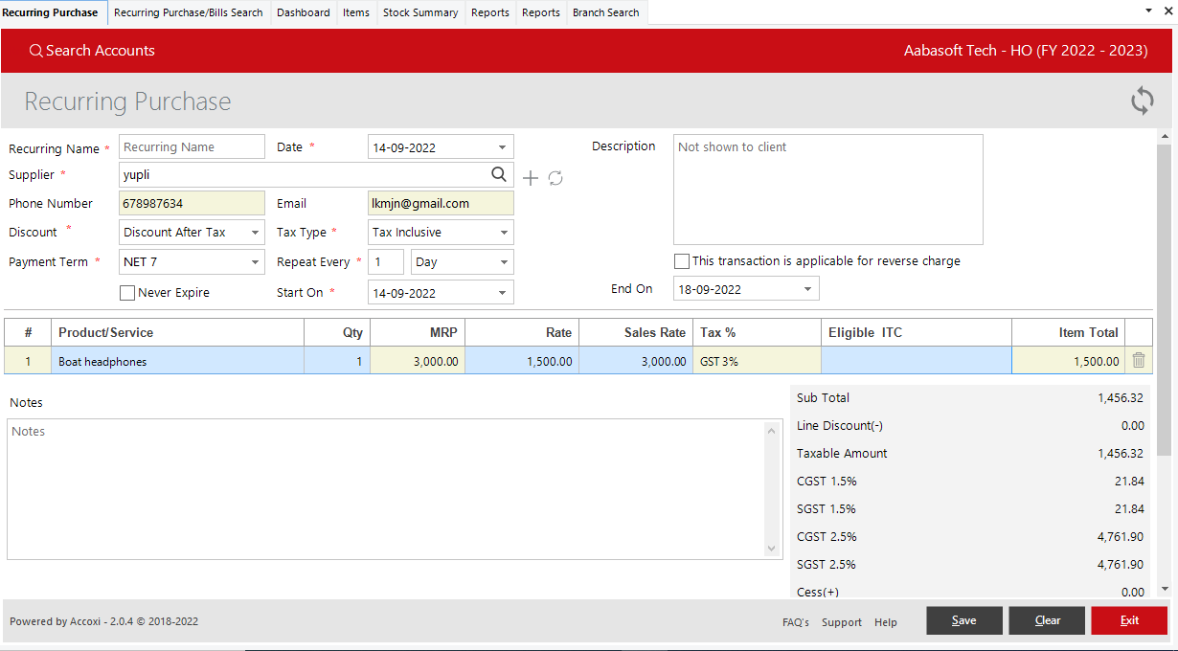Select the Boat headphones product cell
Viewport: 1178px width, 651px height.
[x=178, y=361]
